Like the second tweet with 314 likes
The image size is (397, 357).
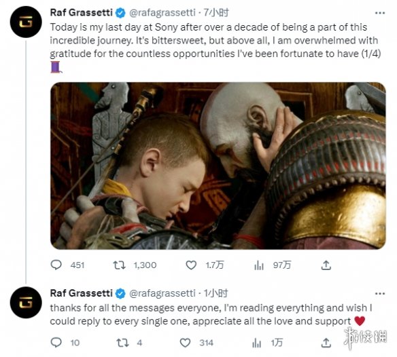185,343
